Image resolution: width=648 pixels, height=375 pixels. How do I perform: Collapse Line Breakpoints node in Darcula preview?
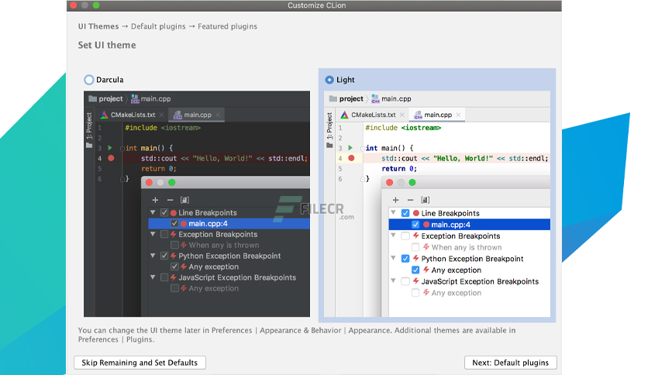pyautogui.click(x=153, y=212)
